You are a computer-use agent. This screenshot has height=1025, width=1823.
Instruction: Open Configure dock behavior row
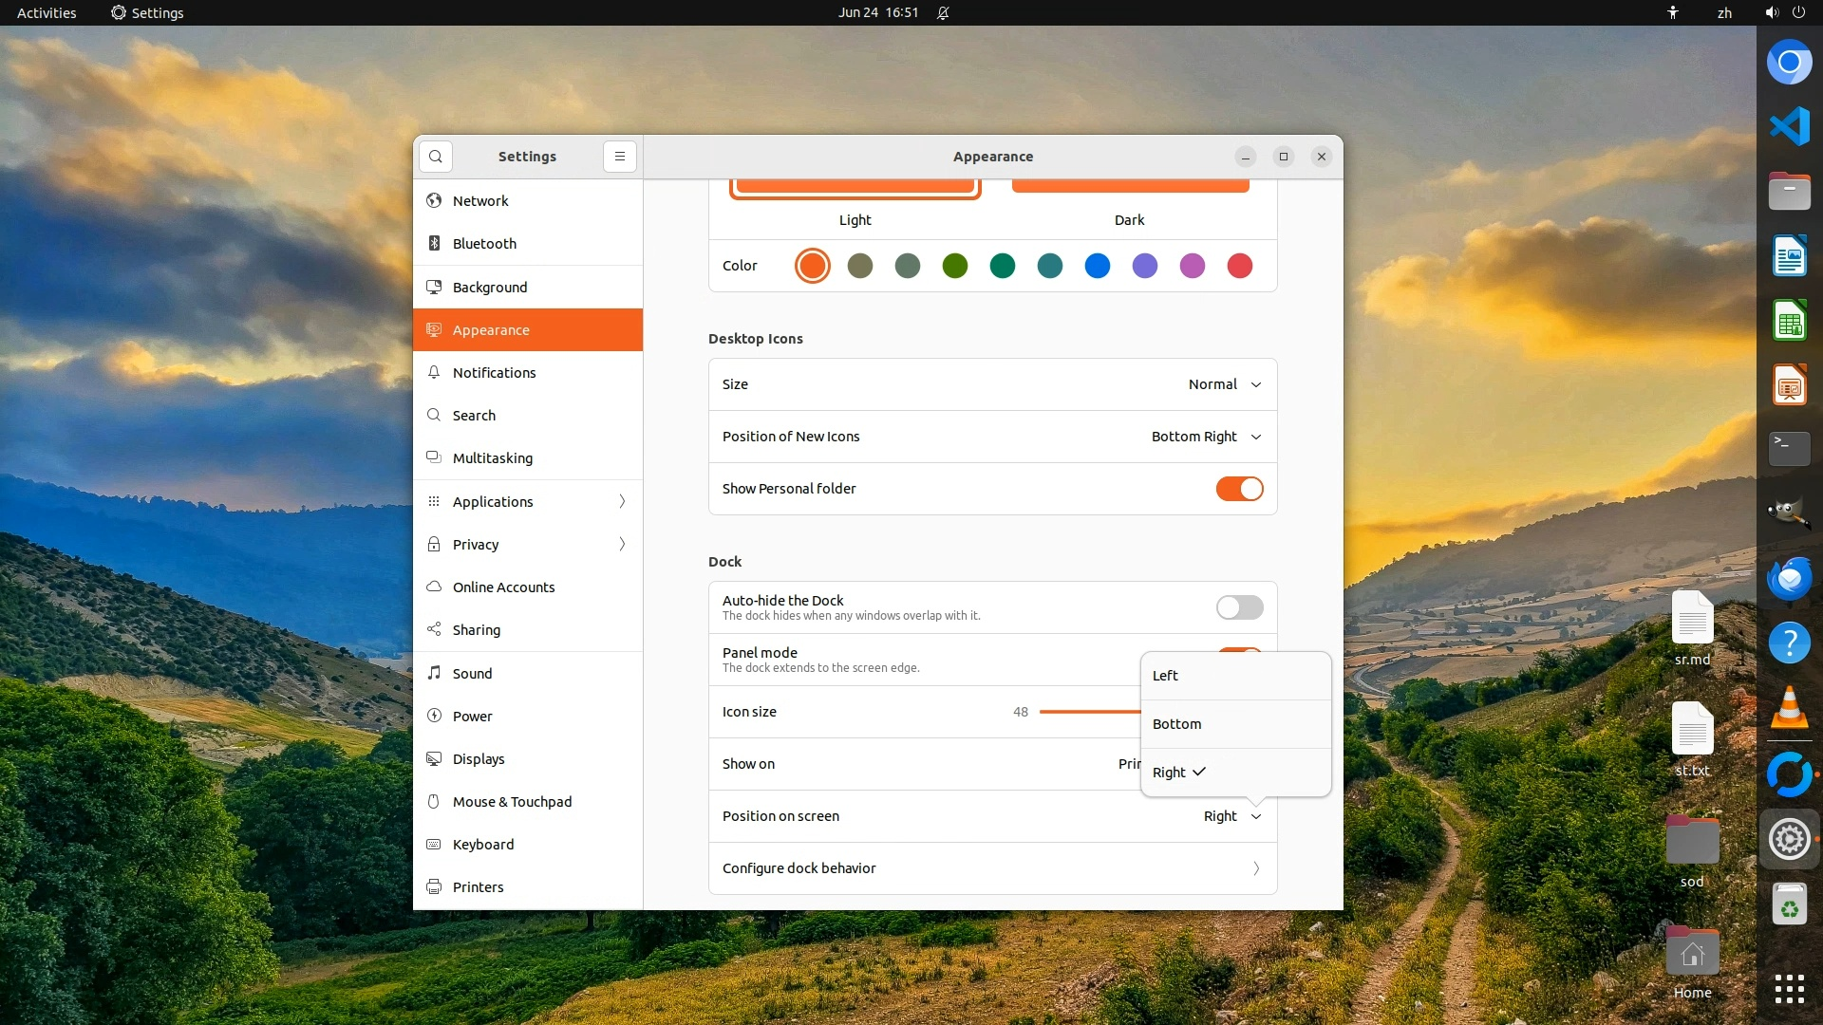992,868
